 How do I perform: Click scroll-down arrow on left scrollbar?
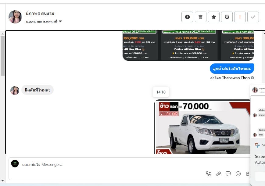pos(2,181)
